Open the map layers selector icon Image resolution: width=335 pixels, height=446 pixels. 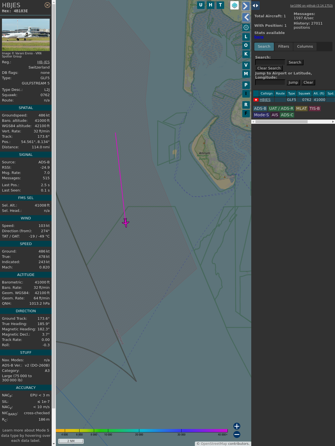click(234, 5)
